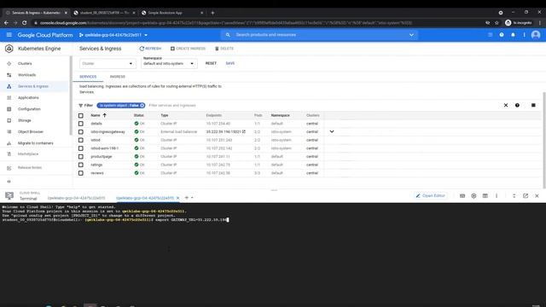Click the Reset filter button
This screenshot has height=307, width=546.
(211, 63)
